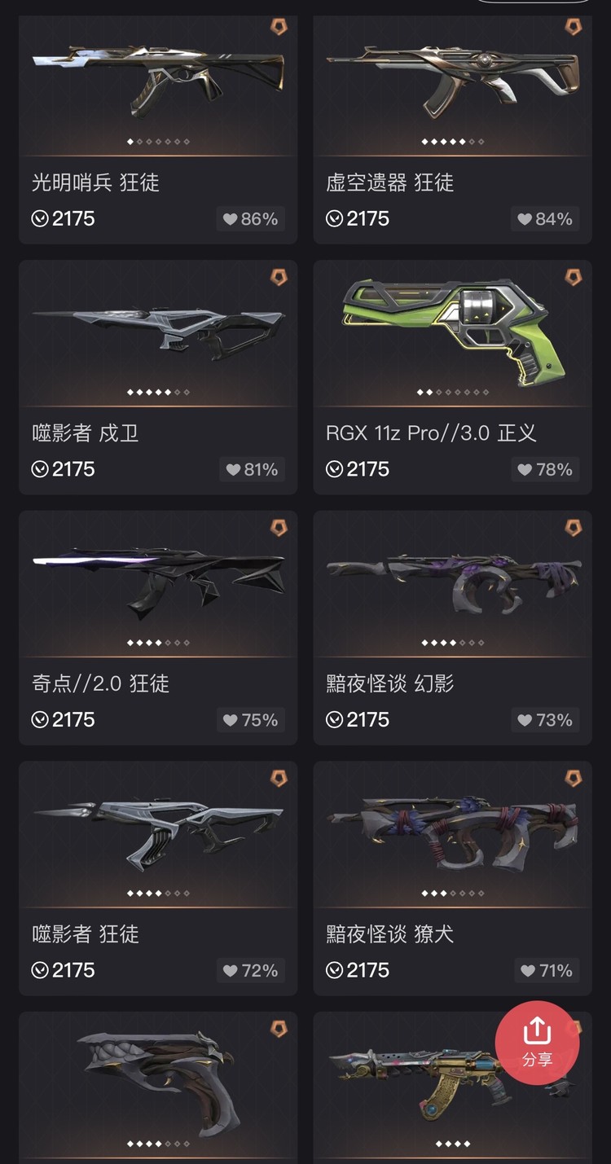Viewport: 611px width, 1164px height.
Task: Tap the red 分享 share button
Action: coord(538,1043)
